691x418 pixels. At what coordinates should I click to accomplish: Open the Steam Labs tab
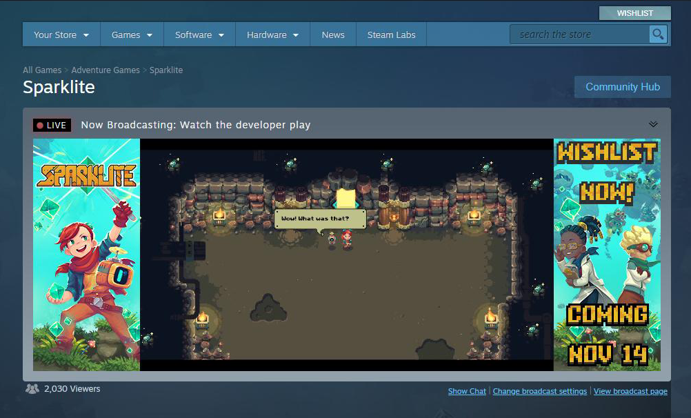pos(391,34)
